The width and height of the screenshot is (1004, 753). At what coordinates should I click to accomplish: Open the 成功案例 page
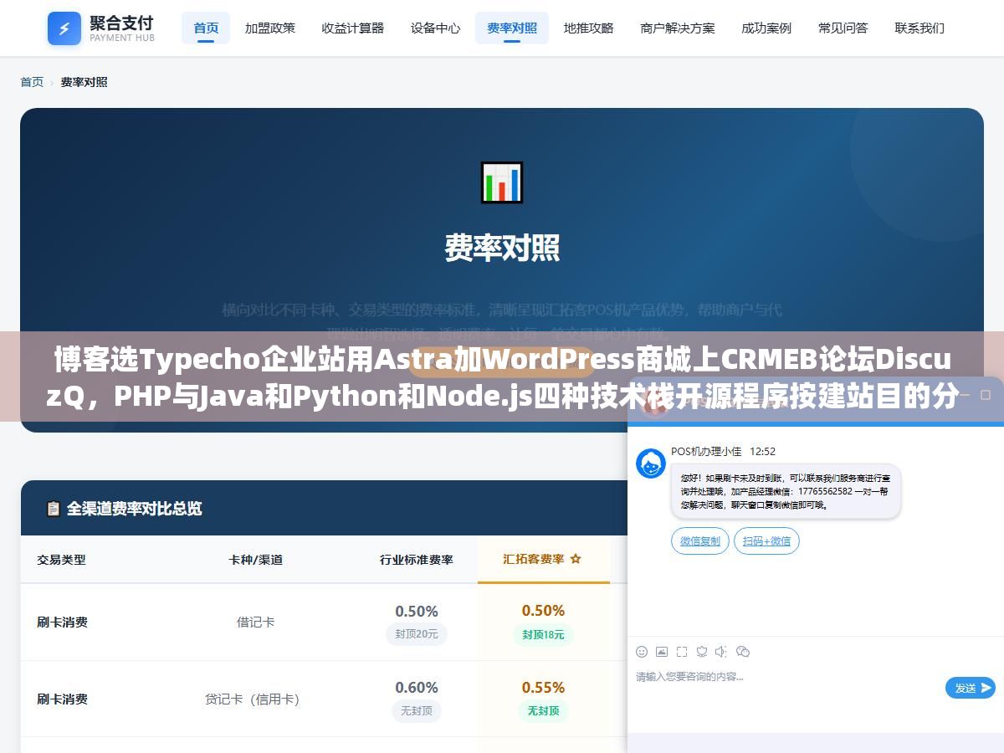pyautogui.click(x=766, y=28)
